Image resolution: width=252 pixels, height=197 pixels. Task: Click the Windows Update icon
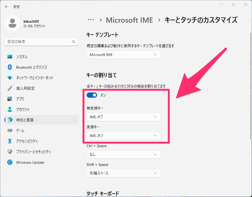click(x=10, y=162)
